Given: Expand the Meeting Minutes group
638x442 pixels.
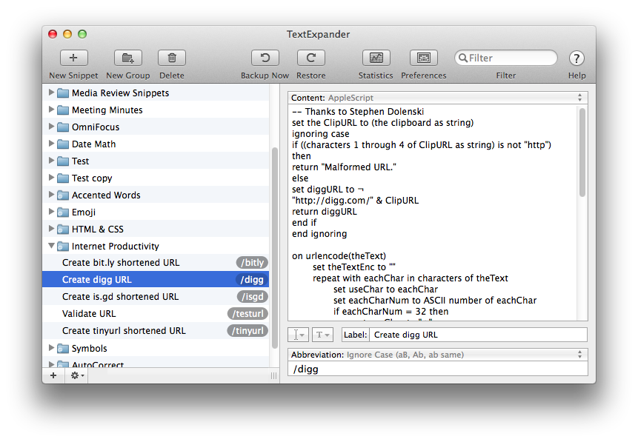Looking at the screenshot, I should pyautogui.click(x=51, y=110).
